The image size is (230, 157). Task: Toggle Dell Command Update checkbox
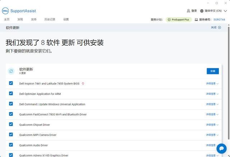(x=11, y=103)
